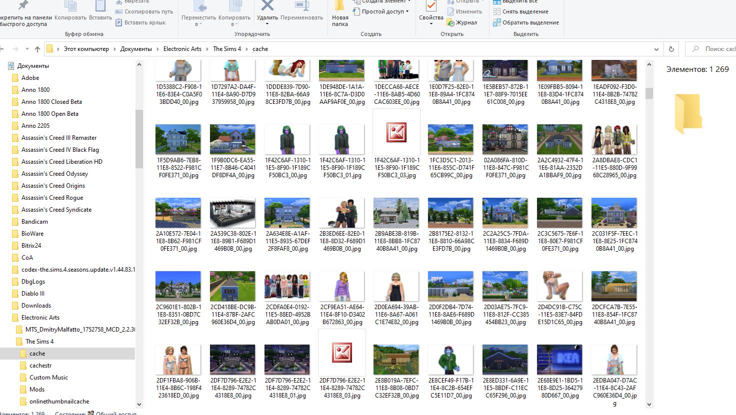The width and height of the screenshot is (736, 415).
Task: Click the Rename (Переименовать) ribbon icon
Action: click(x=301, y=6)
